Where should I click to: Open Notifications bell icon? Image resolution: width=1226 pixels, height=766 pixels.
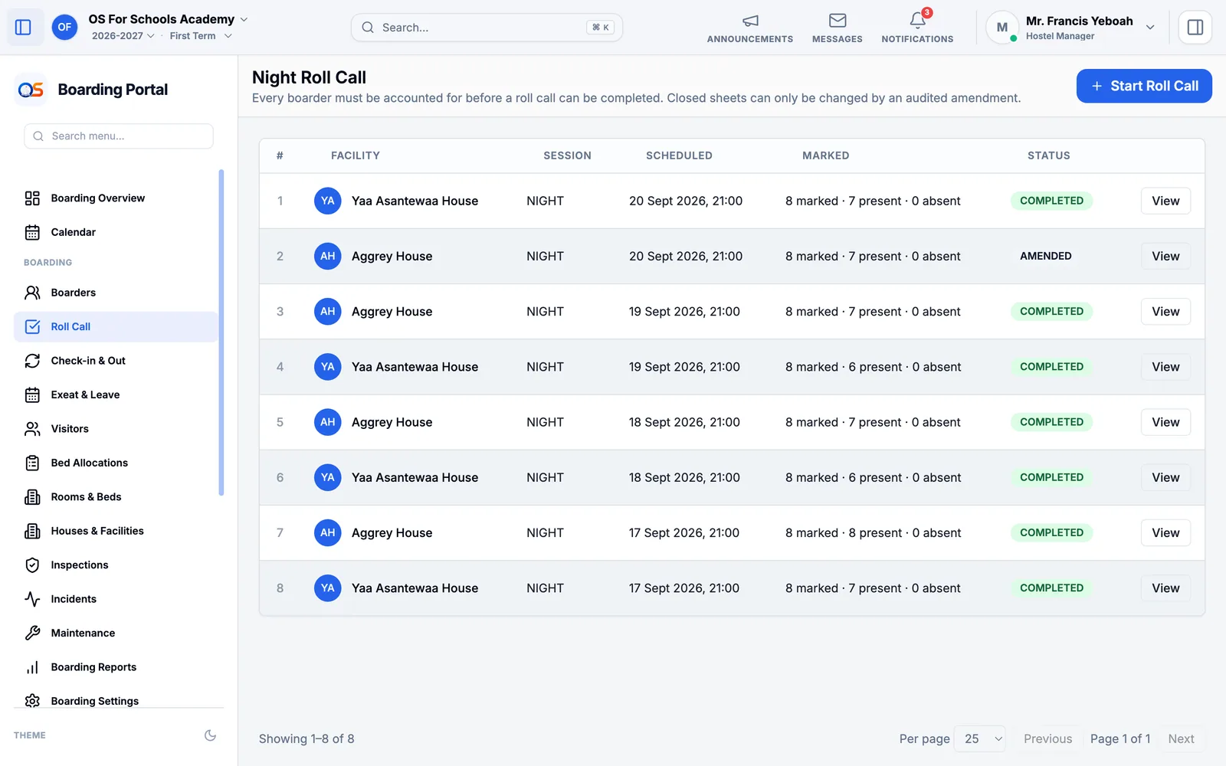[x=917, y=21]
